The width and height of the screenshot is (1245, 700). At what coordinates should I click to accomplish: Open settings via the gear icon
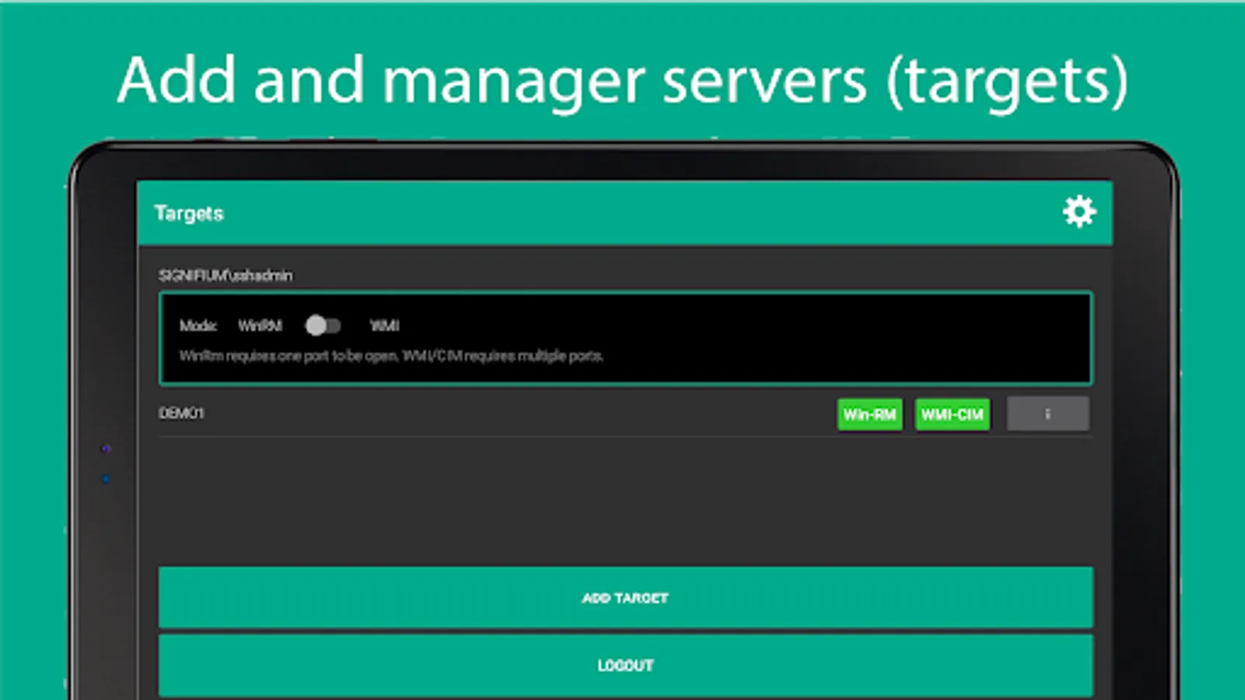(1079, 212)
